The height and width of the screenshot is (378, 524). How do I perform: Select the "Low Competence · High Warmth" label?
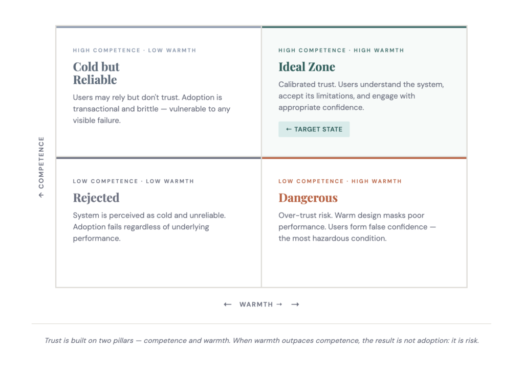340,181
